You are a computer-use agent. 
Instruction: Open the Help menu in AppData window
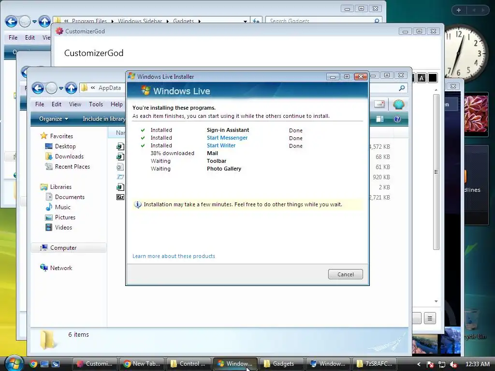(116, 104)
